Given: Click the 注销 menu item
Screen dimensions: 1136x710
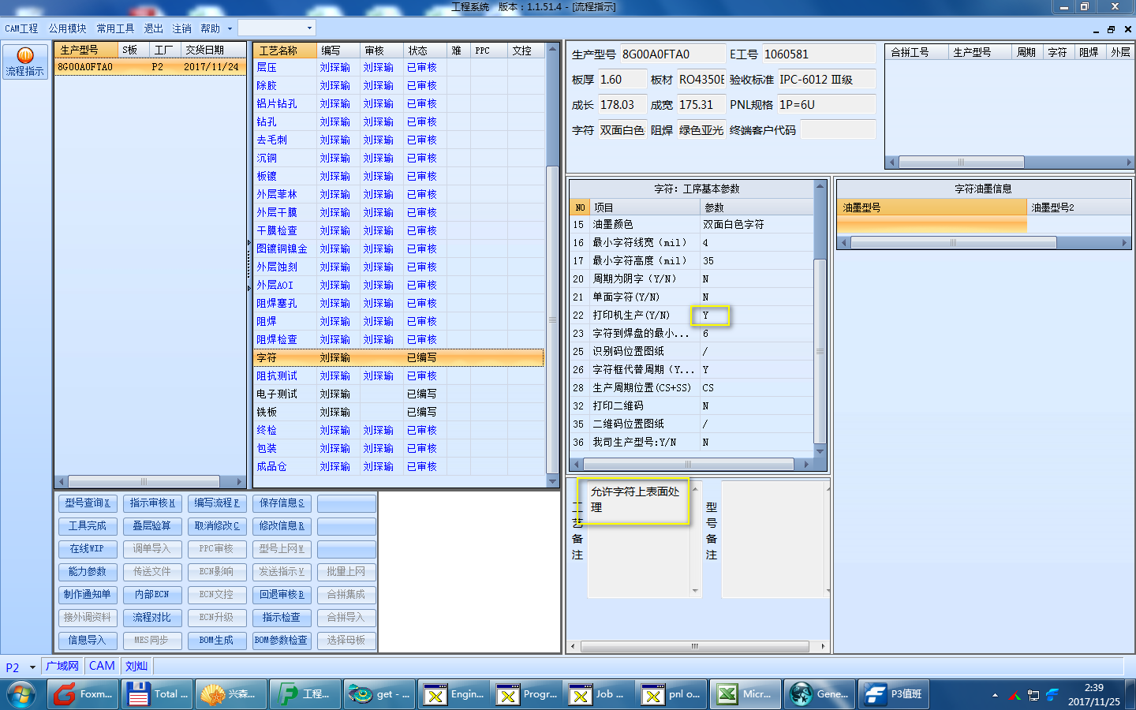Looking at the screenshot, I should 181,28.
